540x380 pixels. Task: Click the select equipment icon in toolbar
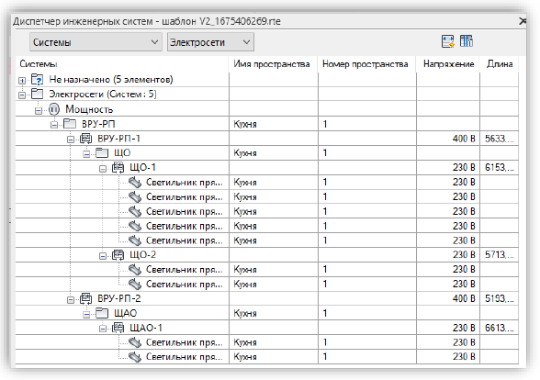[x=448, y=41]
